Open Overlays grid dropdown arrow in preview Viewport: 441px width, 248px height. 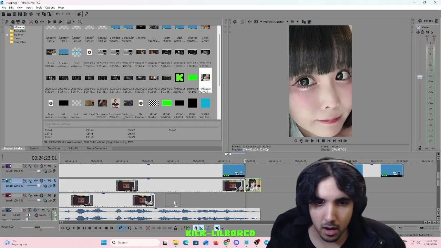tap(298, 22)
